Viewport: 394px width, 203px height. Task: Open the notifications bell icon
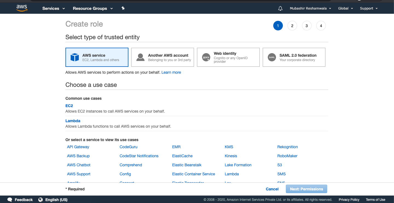pos(280,8)
